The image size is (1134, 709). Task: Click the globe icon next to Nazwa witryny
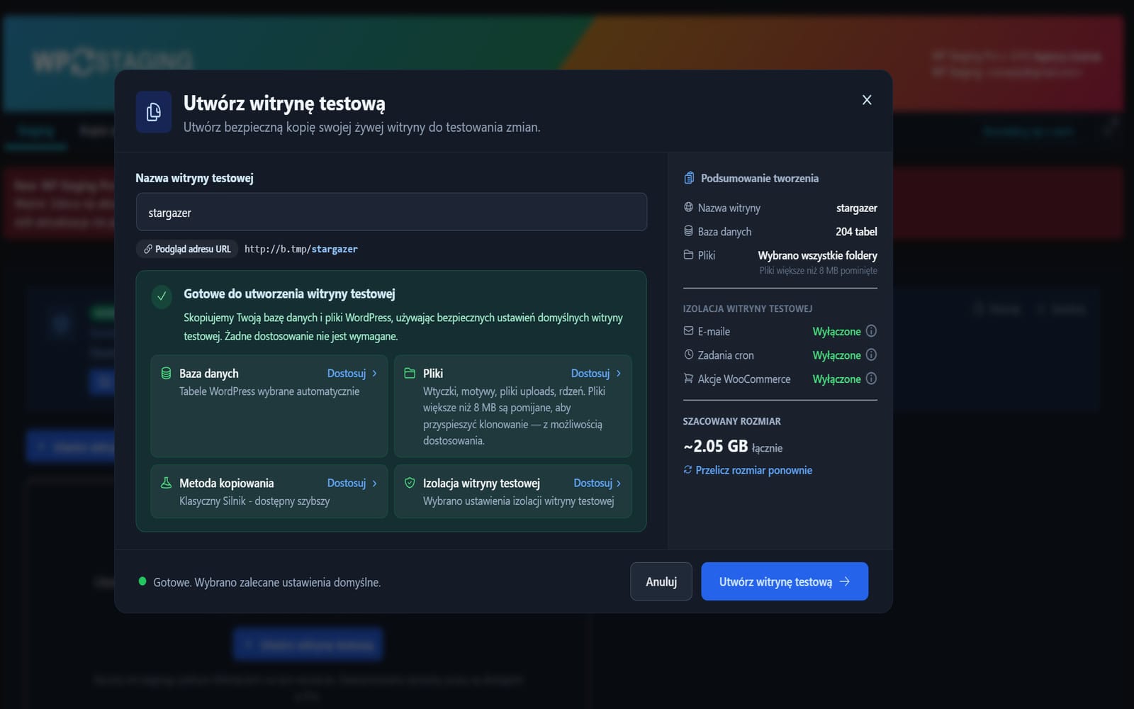688,207
